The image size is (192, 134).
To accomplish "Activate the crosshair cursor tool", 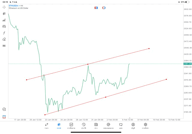I will [4, 7].
